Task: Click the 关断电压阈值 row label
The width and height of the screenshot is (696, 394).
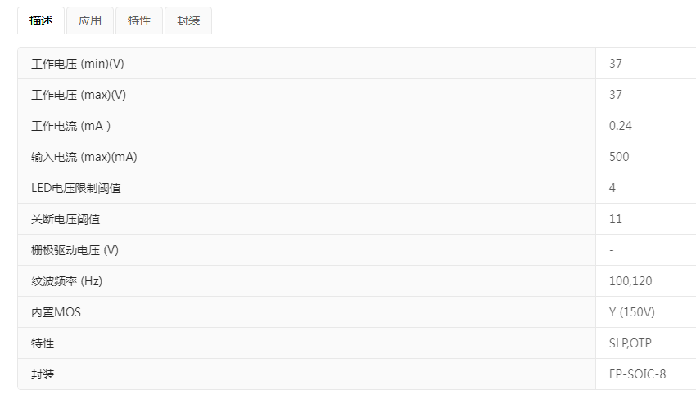Action: (x=66, y=219)
